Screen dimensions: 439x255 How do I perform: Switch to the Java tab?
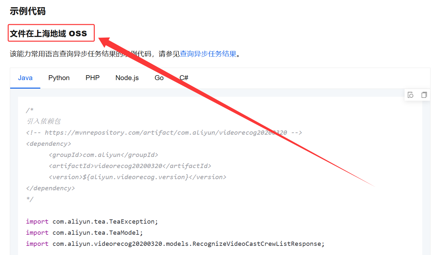point(25,78)
